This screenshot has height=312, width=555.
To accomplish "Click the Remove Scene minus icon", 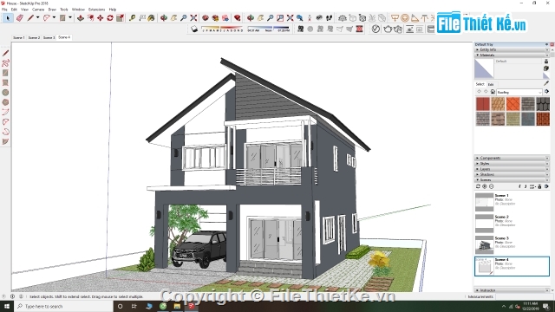I will click(491, 186).
